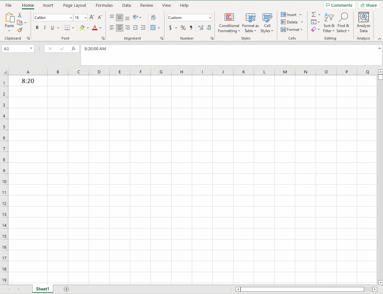Open the Number Format dropdown showing Custom
Screen dimensions: 383x294
click(189, 17)
